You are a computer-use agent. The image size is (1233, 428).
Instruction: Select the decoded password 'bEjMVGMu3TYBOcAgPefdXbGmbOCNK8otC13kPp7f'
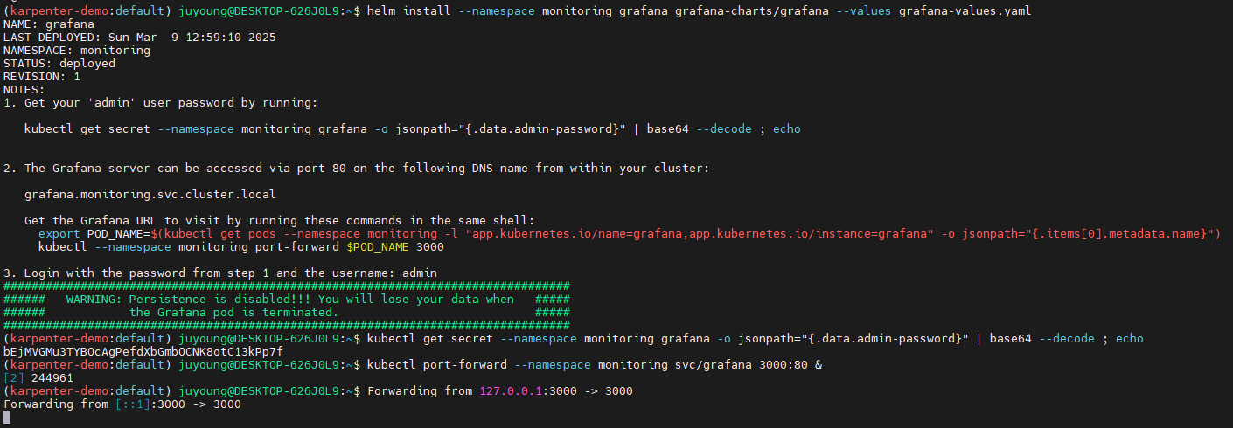click(x=143, y=352)
